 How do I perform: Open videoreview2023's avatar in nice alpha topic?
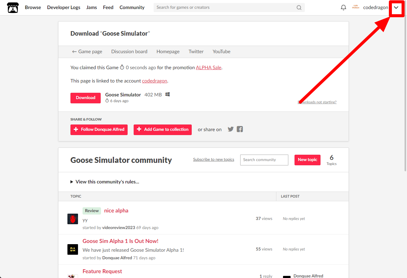73,219
